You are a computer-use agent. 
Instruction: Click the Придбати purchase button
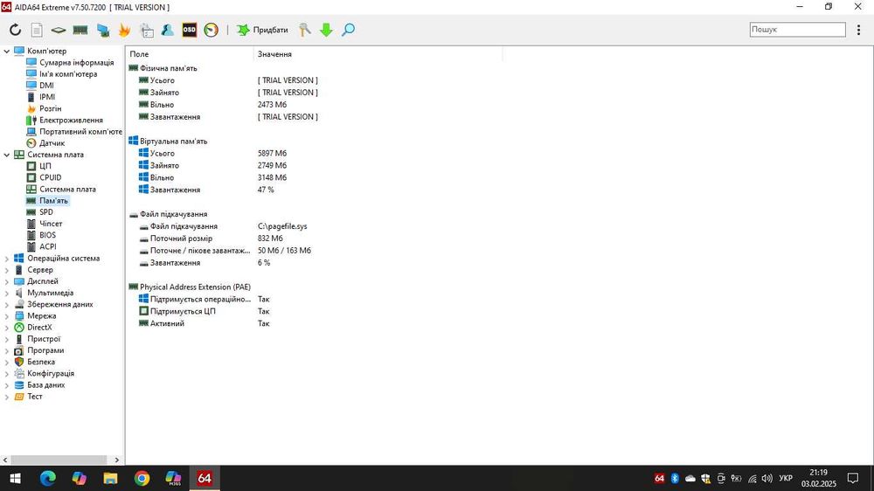tap(262, 30)
